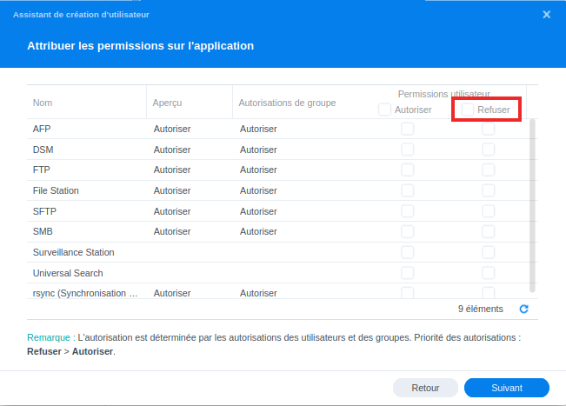Tick the Refuser checkbox for DSM
Screen dimensions: 566x406
[x=489, y=150]
